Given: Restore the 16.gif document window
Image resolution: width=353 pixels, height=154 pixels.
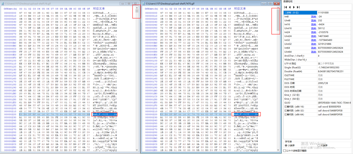Looking at the screenshot, I should pyautogui.click(x=129, y=3).
